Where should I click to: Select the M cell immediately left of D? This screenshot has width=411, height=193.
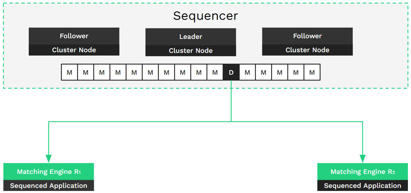click(x=215, y=72)
